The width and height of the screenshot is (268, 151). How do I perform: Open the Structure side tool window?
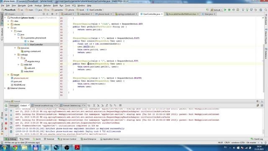(x=2, y=34)
